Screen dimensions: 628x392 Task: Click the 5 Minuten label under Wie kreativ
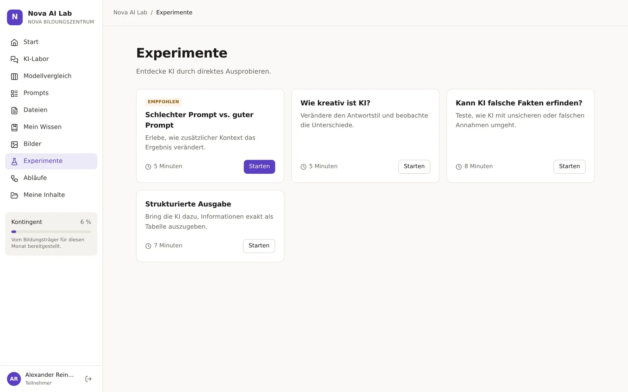323,166
